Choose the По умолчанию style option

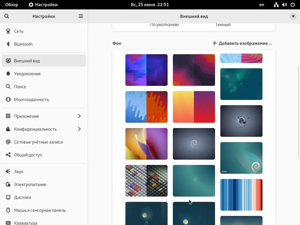click(x=164, y=25)
